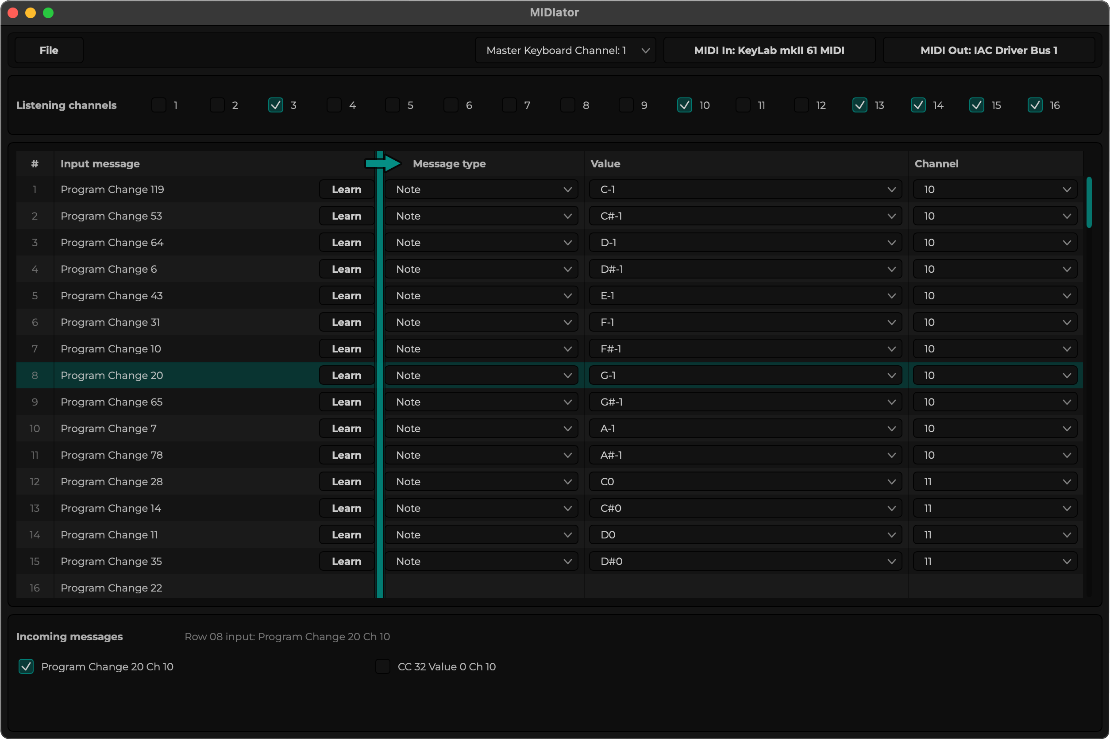Click Learn for Program Change 10
This screenshot has height=739, width=1110.
click(347, 349)
